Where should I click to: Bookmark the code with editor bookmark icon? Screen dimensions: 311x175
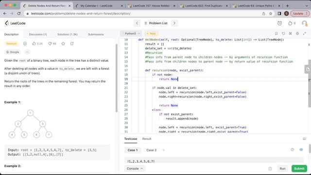(276, 34)
